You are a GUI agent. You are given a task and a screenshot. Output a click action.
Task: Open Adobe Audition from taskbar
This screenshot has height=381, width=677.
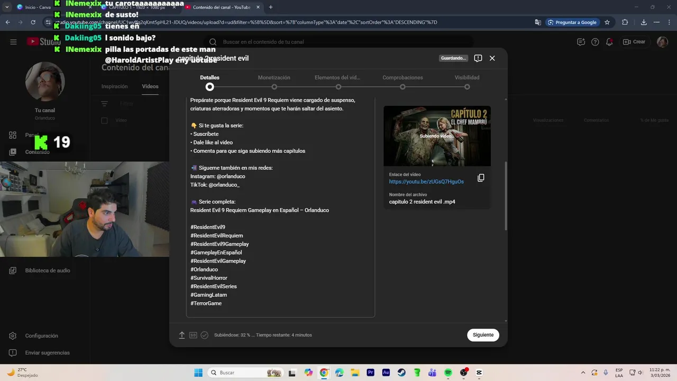click(x=386, y=373)
